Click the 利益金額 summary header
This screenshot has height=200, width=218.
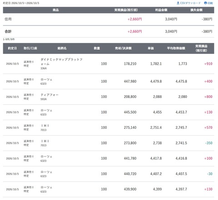(x=161, y=10)
